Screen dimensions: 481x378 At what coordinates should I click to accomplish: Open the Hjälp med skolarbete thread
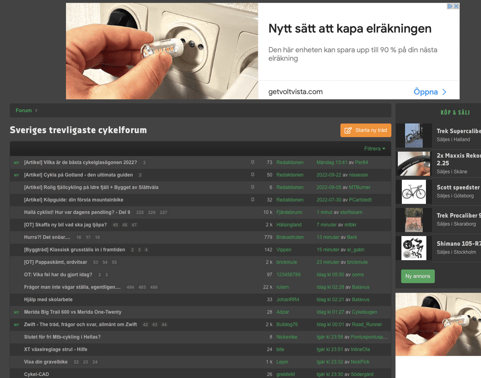48,300
